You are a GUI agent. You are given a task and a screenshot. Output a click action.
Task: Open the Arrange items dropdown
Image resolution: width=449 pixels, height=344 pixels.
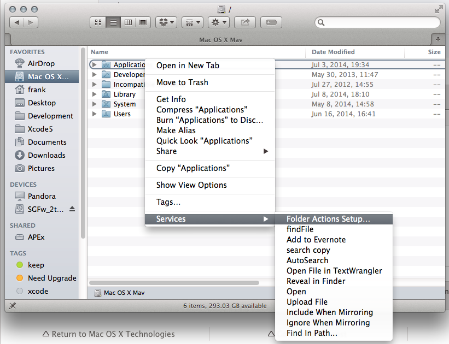pyautogui.click(x=193, y=22)
